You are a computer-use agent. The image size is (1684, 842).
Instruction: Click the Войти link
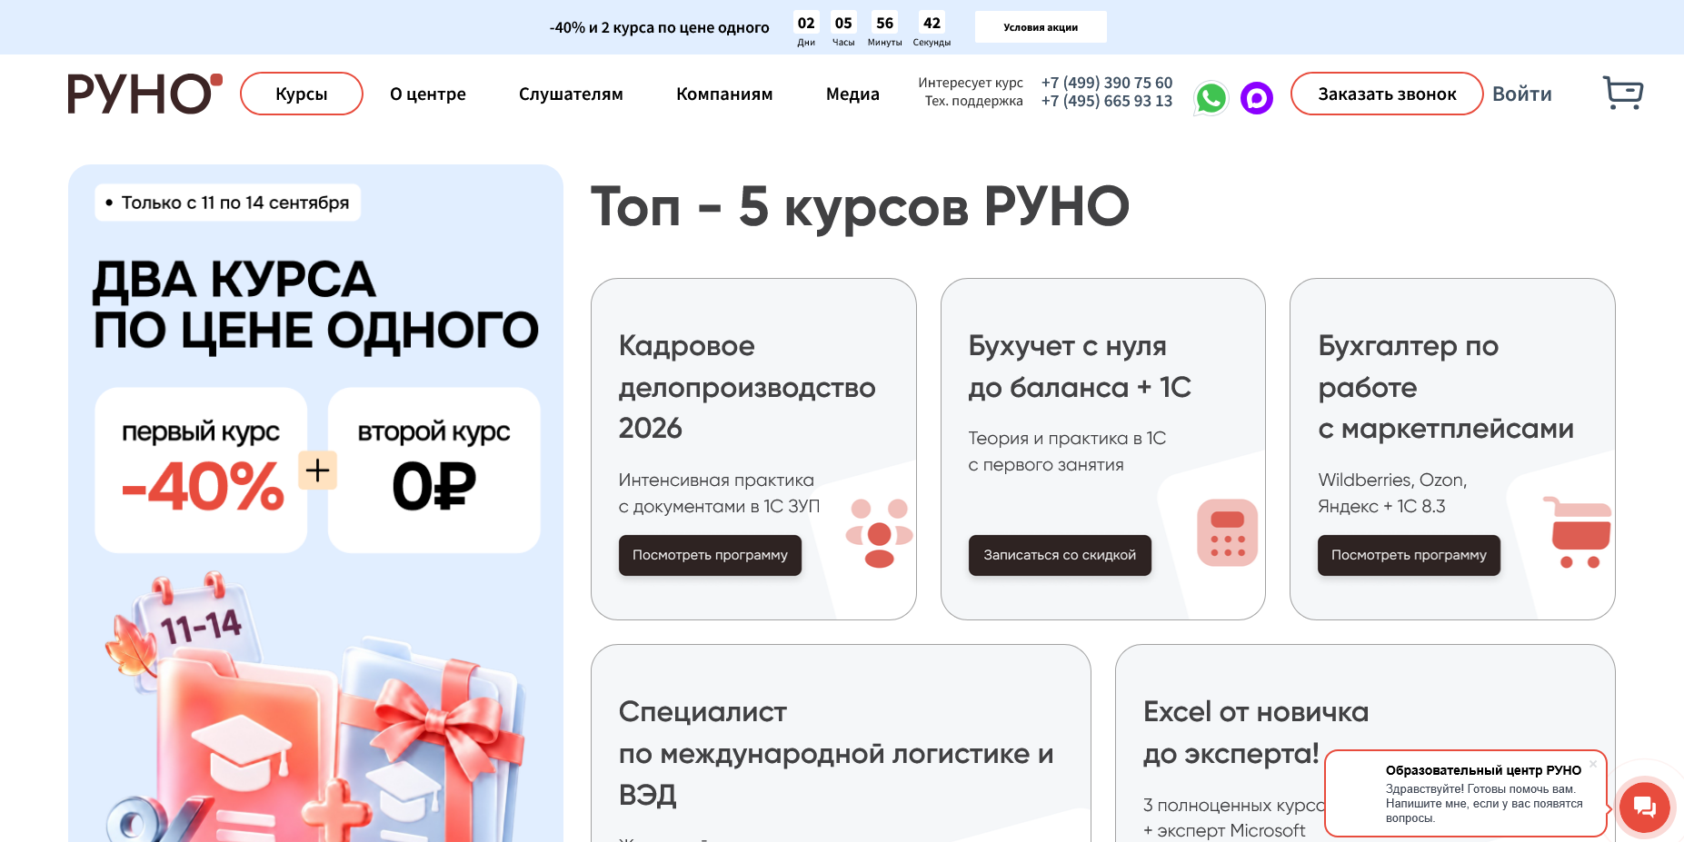point(1522,94)
